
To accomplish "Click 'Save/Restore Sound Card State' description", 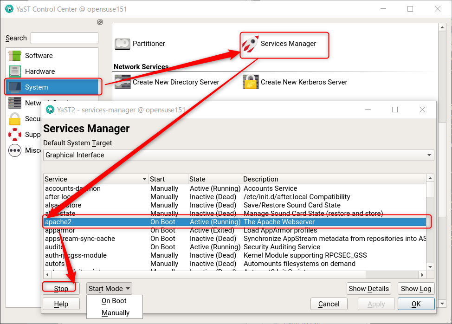I will point(292,205).
